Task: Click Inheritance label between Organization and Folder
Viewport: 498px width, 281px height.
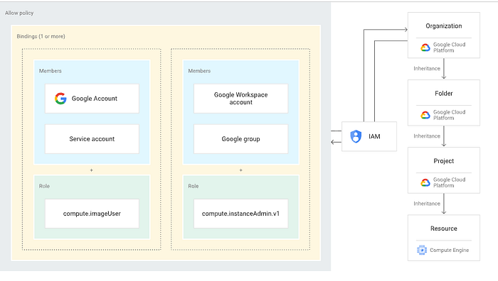Action: click(427, 68)
